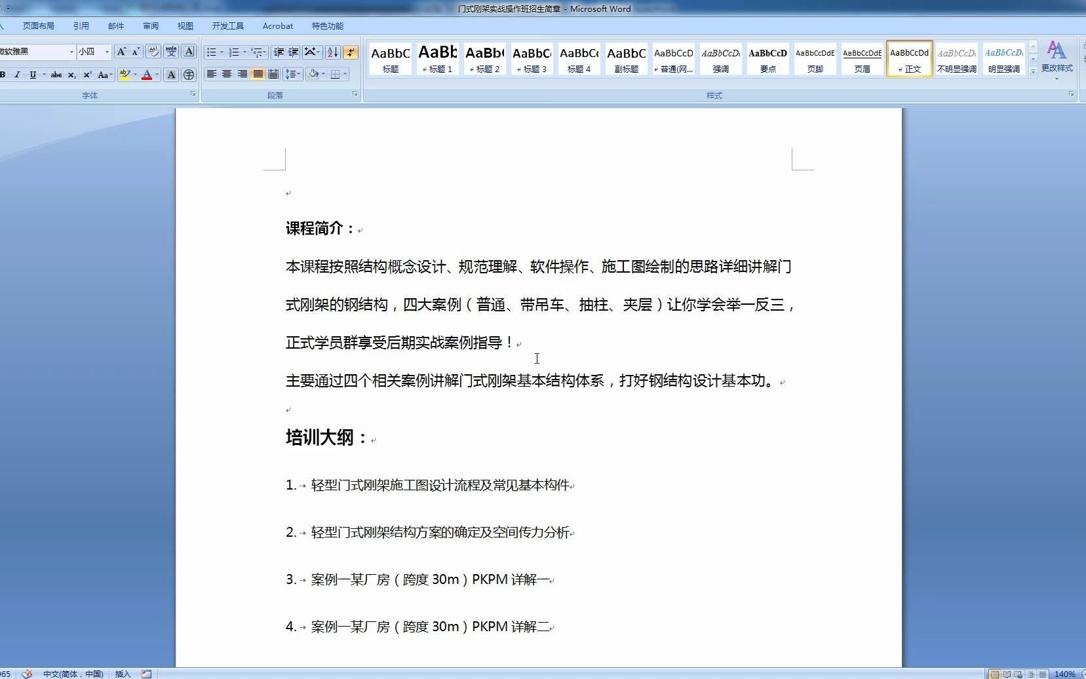Open numbering list dropdown

244,52
